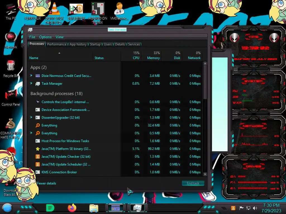Open the Network desktop icon
Screen dimensions: 286x214
click(11, 40)
